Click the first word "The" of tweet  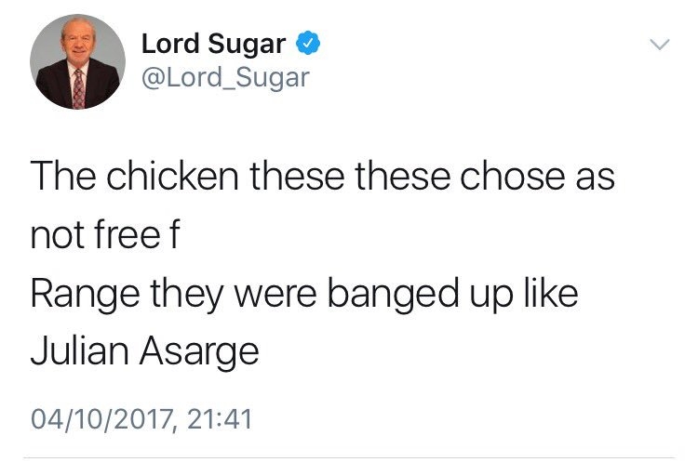57,177
